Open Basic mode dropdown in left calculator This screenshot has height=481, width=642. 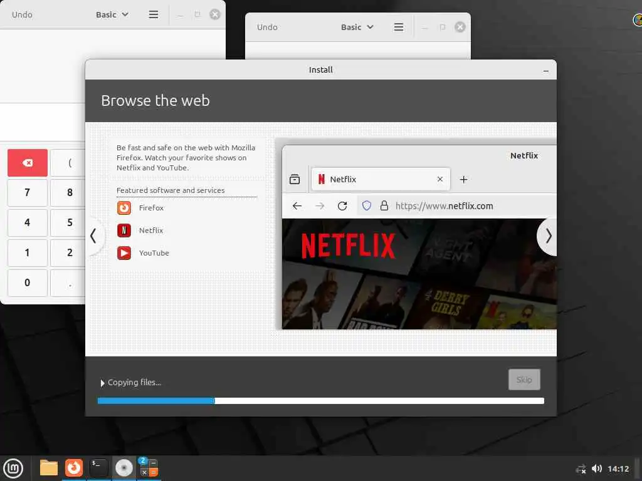pos(112,15)
